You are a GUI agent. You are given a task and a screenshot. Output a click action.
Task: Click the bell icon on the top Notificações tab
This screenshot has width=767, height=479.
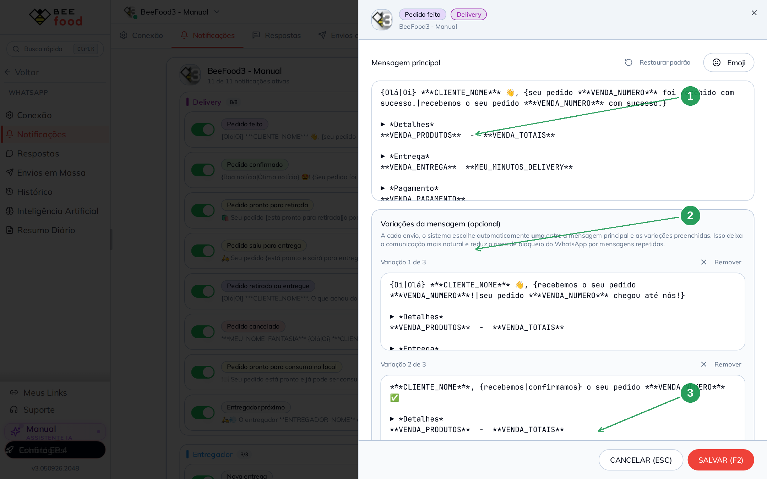click(184, 35)
